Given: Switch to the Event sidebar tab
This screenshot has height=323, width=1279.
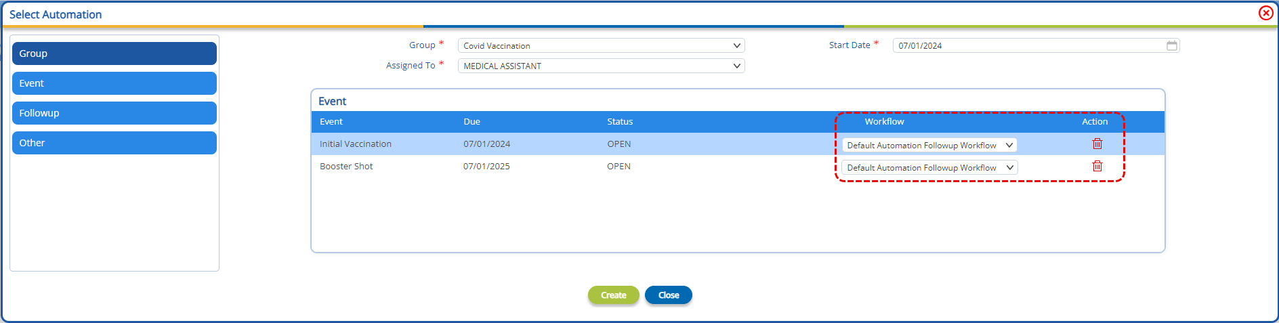Looking at the screenshot, I should [x=114, y=83].
